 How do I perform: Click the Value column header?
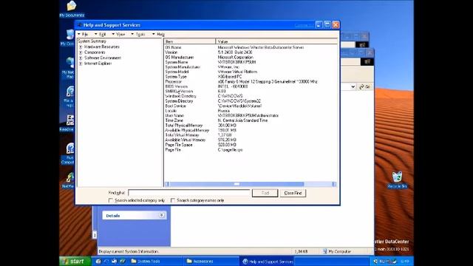pos(276,41)
